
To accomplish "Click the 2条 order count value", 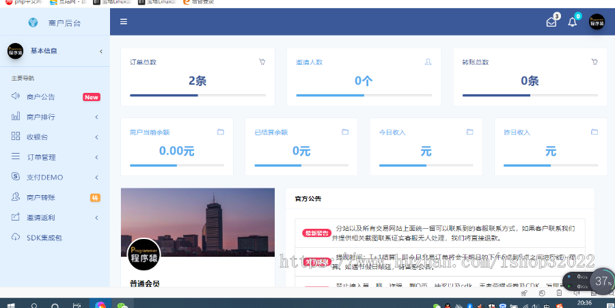I will click(197, 81).
